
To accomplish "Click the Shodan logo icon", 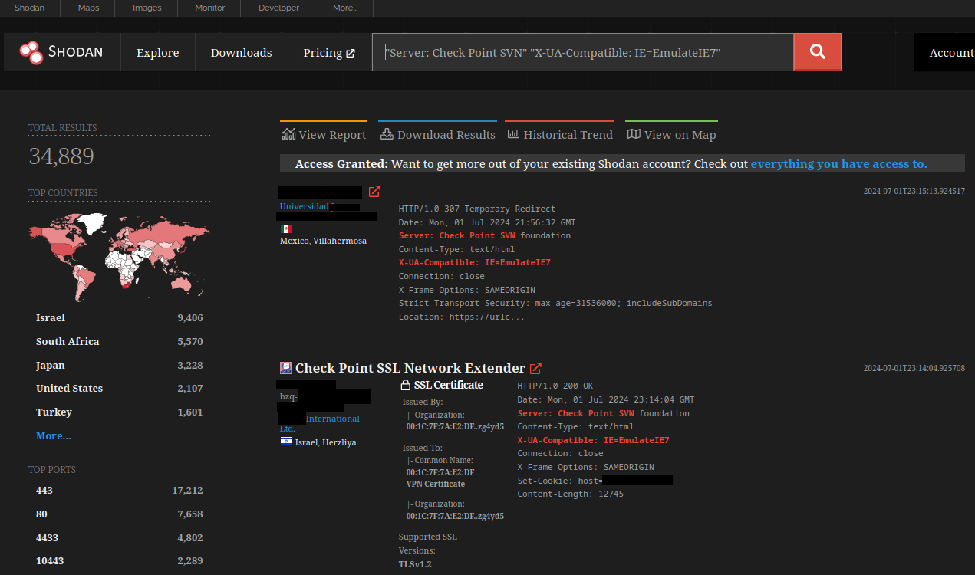I will pos(31,52).
